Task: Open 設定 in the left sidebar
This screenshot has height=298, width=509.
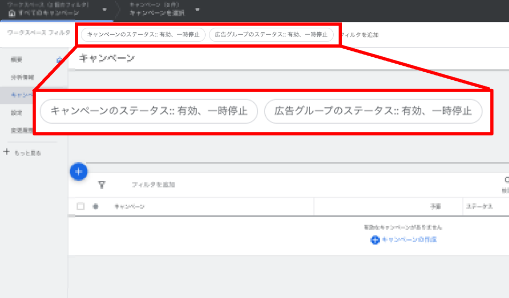Action: coord(17,113)
